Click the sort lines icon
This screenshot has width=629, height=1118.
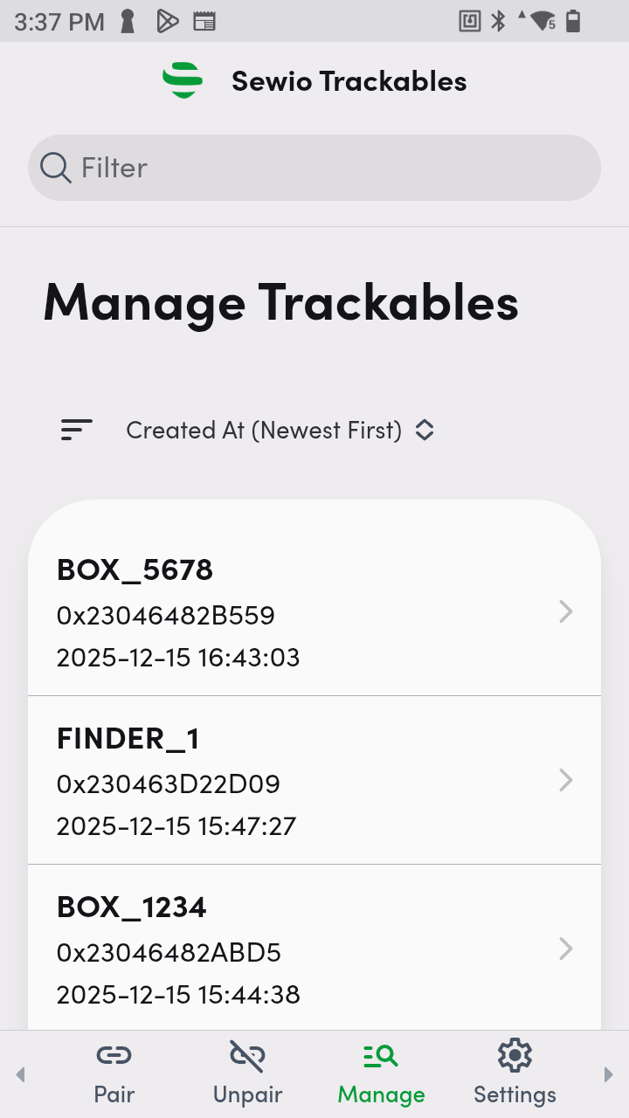77,430
